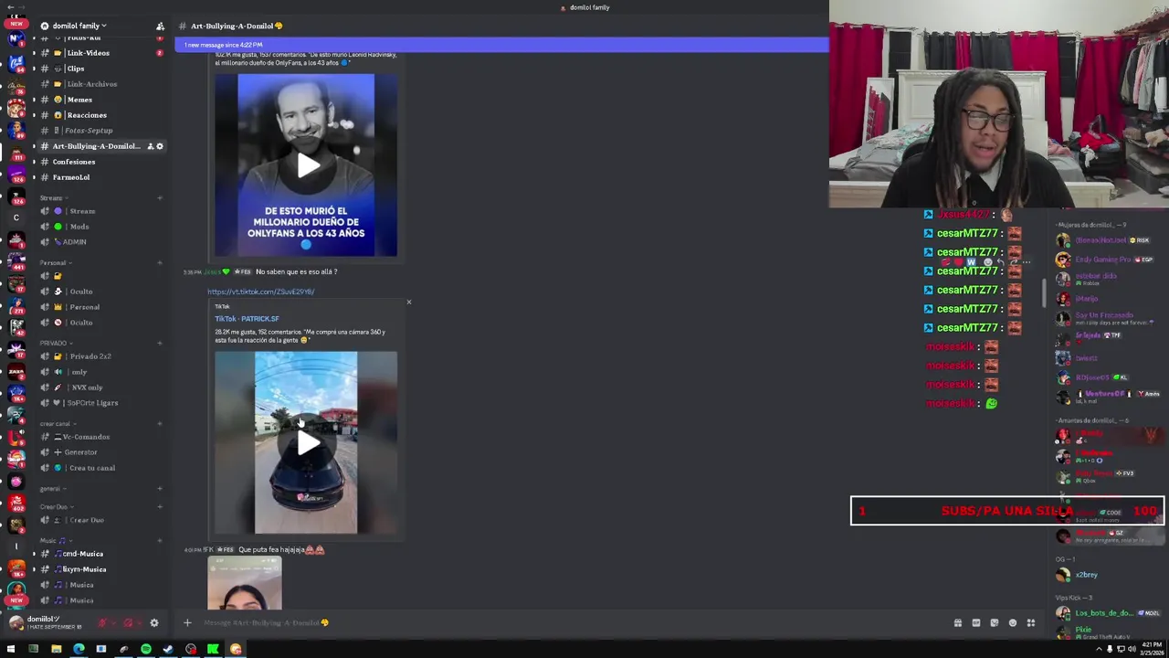Open the Clips channel
The image size is (1169, 658).
click(x=100, y=69)
